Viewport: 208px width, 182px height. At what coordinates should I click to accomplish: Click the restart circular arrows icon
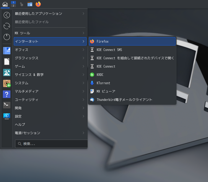pyautogui.click(x=7, y=26)
